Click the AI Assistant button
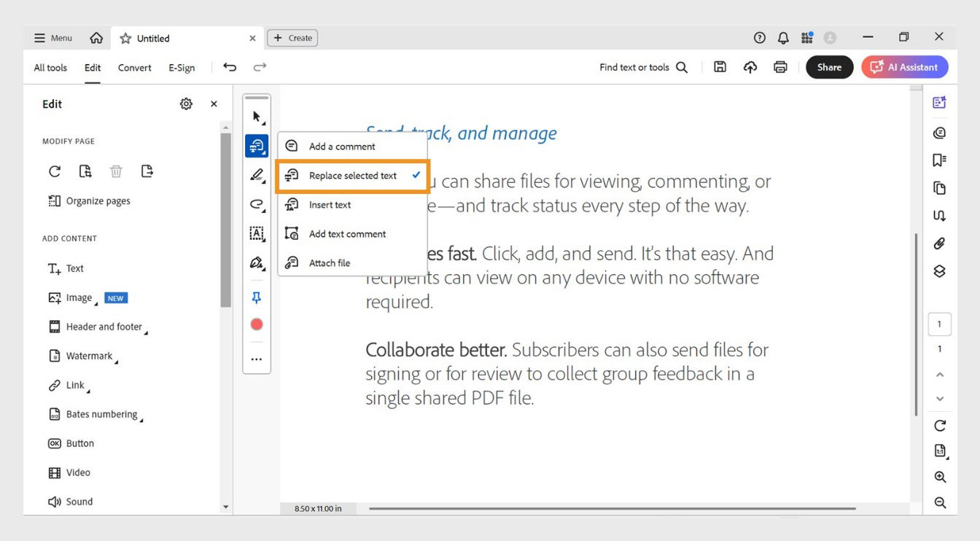Image resolution: width=980 pixels, height=541 pixels. (904, 66)
